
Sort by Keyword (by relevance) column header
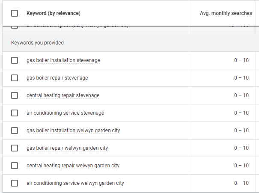[x=54, y=13]
